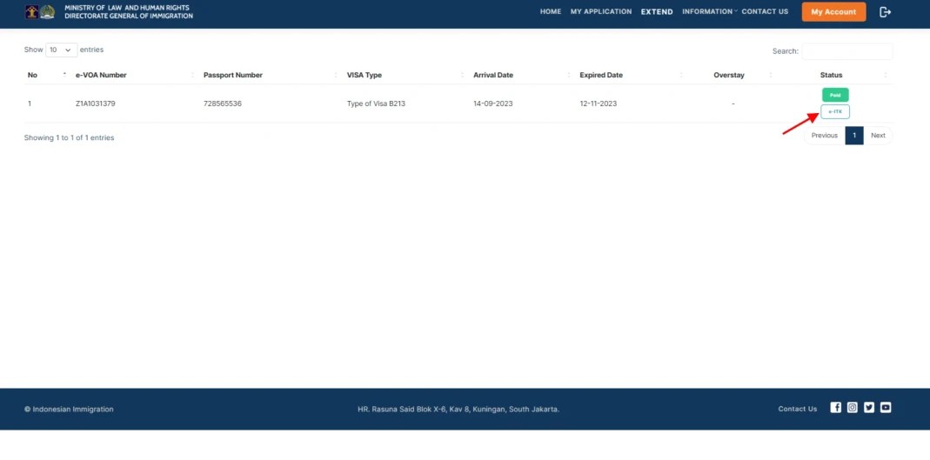Click the HR. Rasuna Said address text
The image size is (930, 460).
click(x=458, y=409)
